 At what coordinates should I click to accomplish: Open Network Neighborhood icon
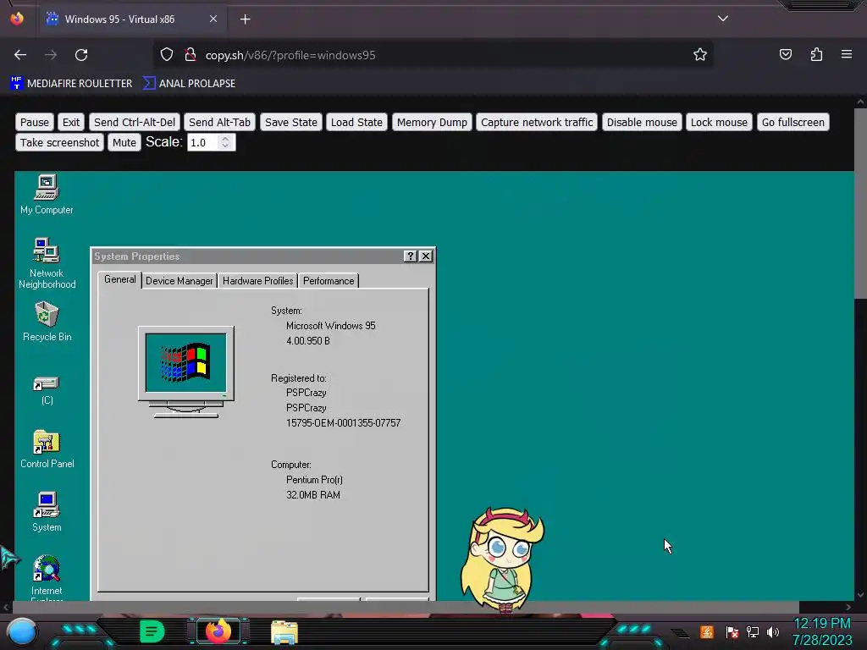click(47, 263)
